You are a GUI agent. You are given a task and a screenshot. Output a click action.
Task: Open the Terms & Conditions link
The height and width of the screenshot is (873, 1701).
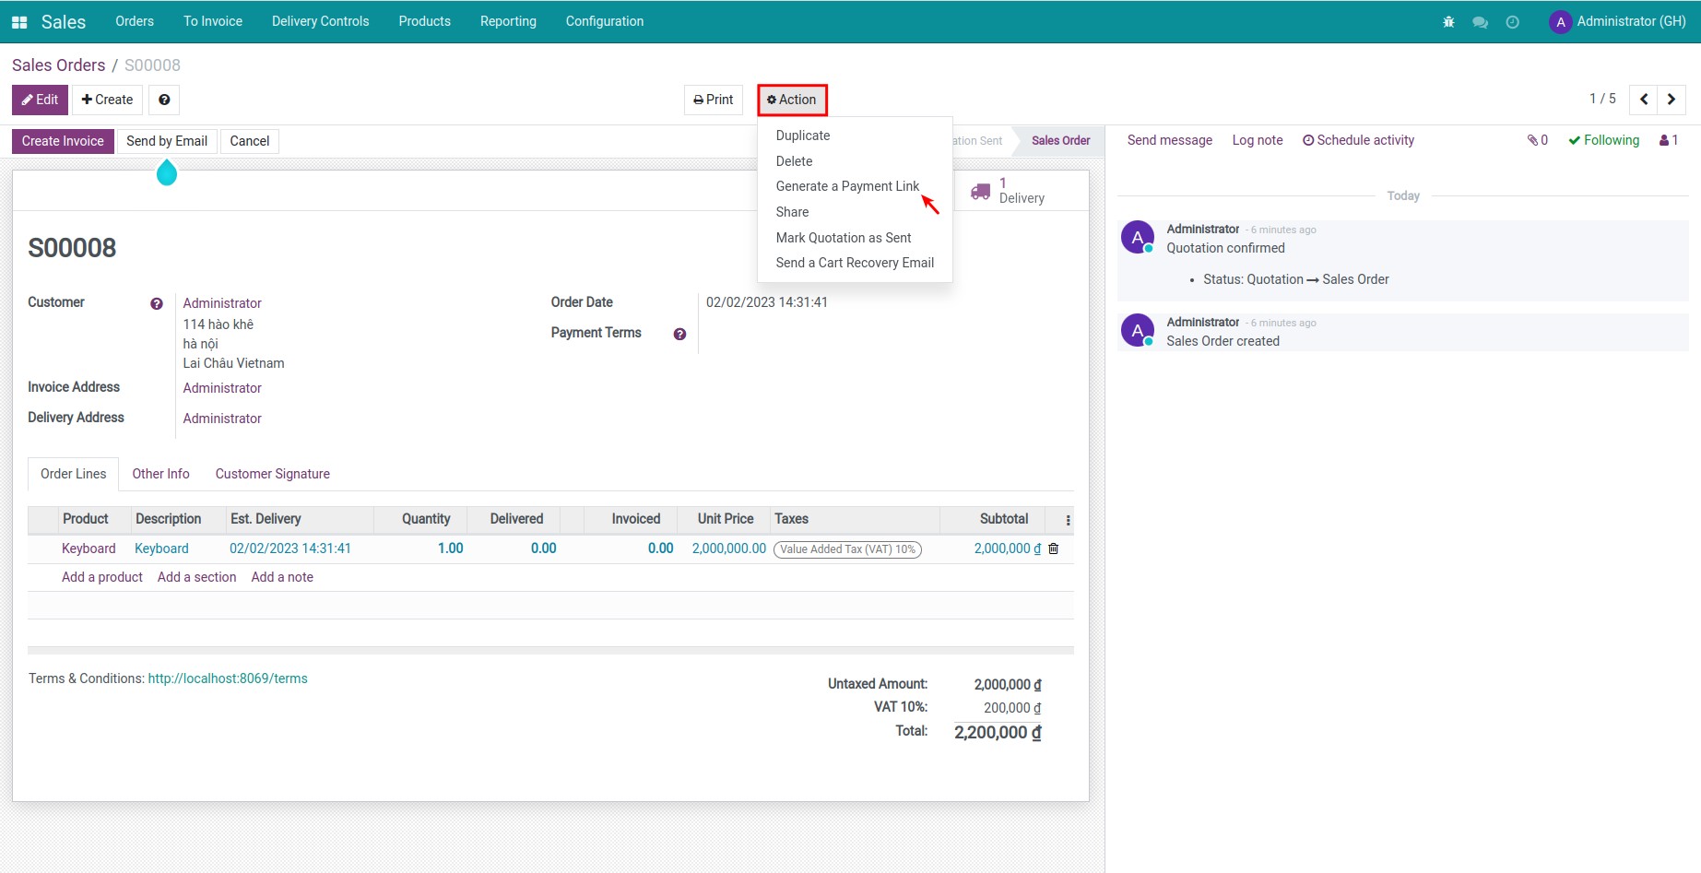point(227,678)
